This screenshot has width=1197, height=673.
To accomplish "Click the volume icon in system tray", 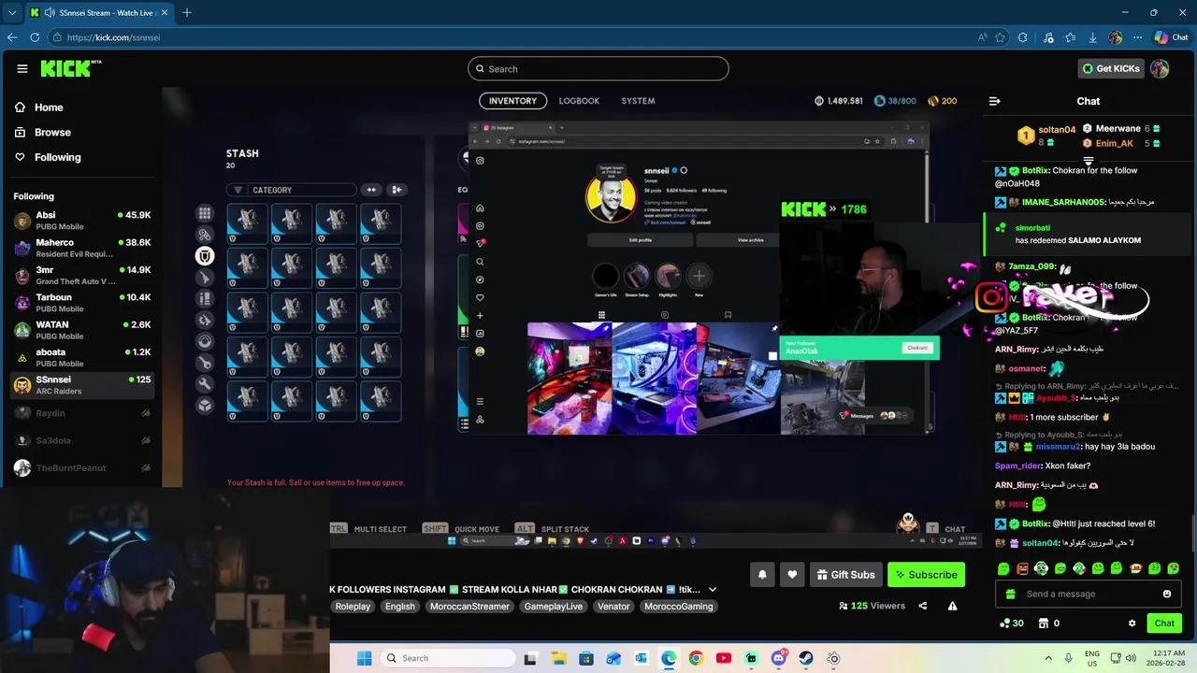I will (x=1131, y=658).
